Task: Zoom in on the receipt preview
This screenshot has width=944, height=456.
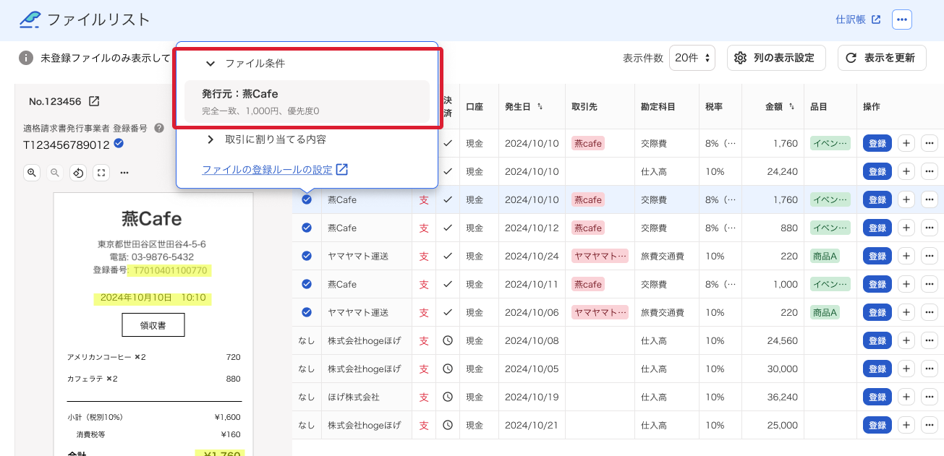Action: (x=32, y=172)
